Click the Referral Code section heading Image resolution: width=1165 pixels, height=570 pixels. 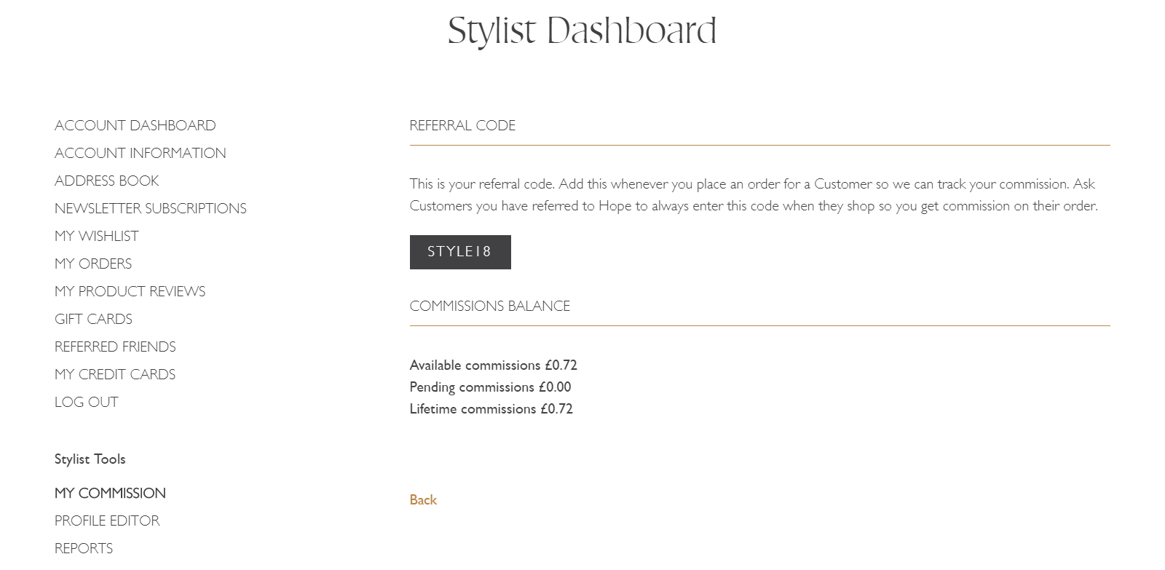462,125
